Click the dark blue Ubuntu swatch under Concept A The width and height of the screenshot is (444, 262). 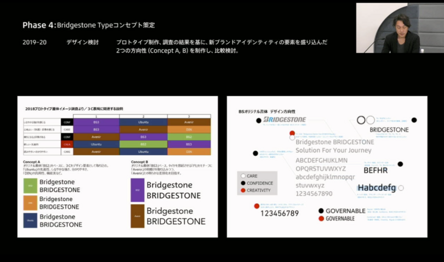point(30,220)
